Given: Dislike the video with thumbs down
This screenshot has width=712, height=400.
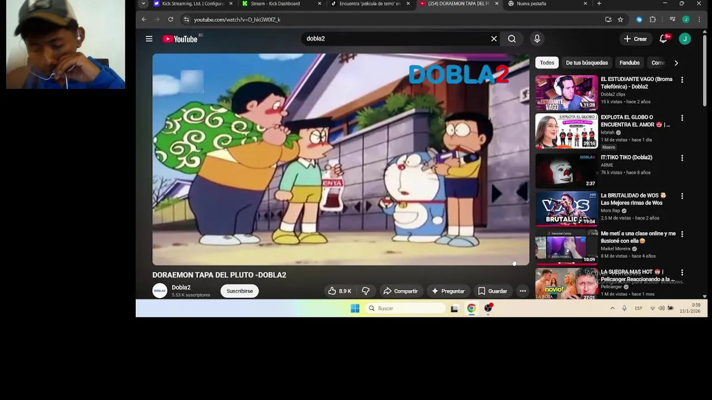Looking at the screenshot, I should (365, 291).
